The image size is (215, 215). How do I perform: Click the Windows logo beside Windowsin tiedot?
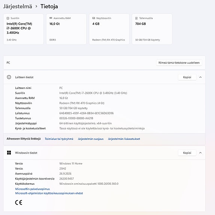9,153
